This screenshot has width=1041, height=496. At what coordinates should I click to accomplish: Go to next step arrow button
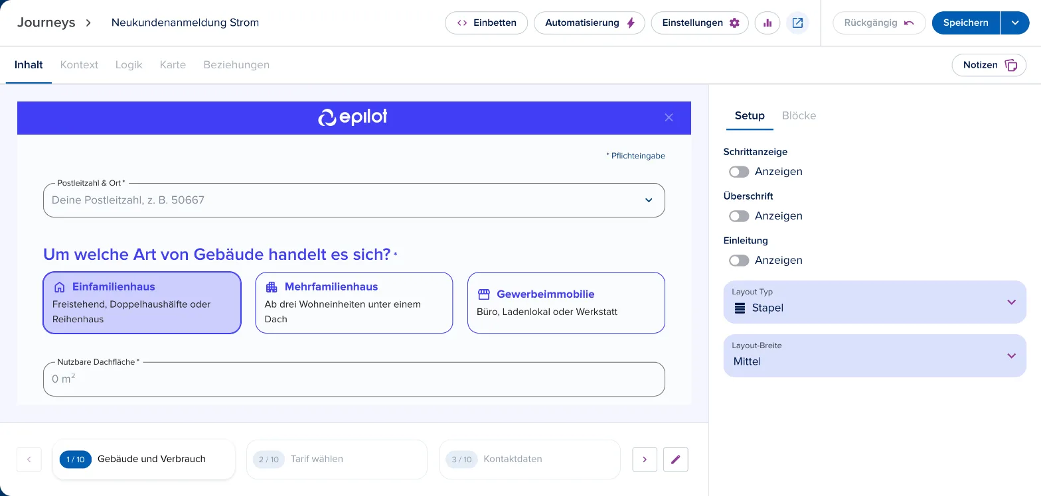pos(645,459)
